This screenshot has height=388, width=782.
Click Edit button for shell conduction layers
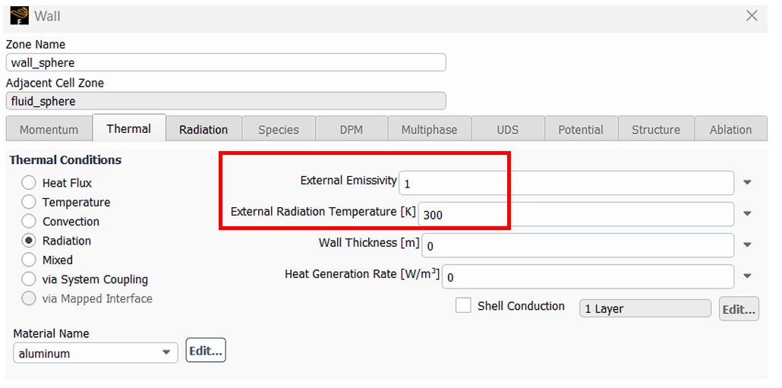coord(739,309)
